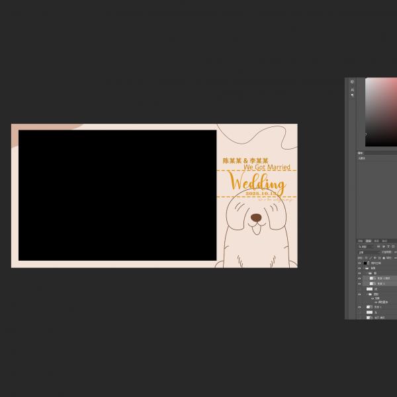Pick a color in the color picker field
This screenshot has width=397, height=397.
382,112
